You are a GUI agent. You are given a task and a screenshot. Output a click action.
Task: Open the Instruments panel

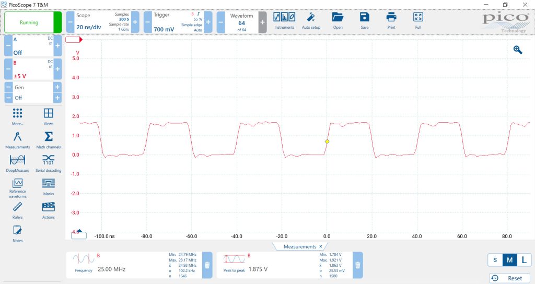pos(284,20)
